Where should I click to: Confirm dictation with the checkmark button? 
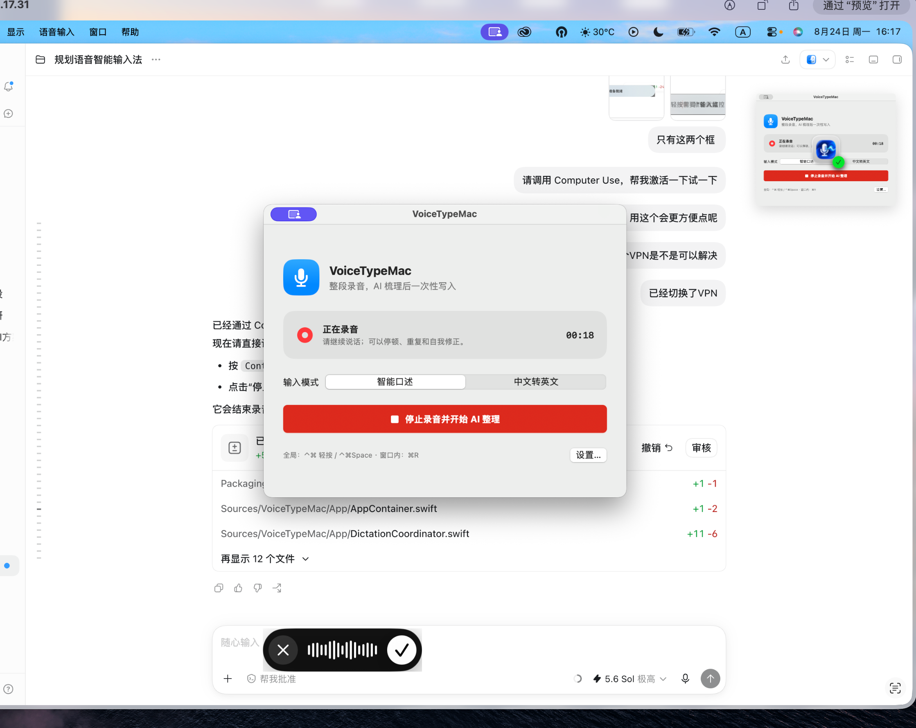coord(402,650)
